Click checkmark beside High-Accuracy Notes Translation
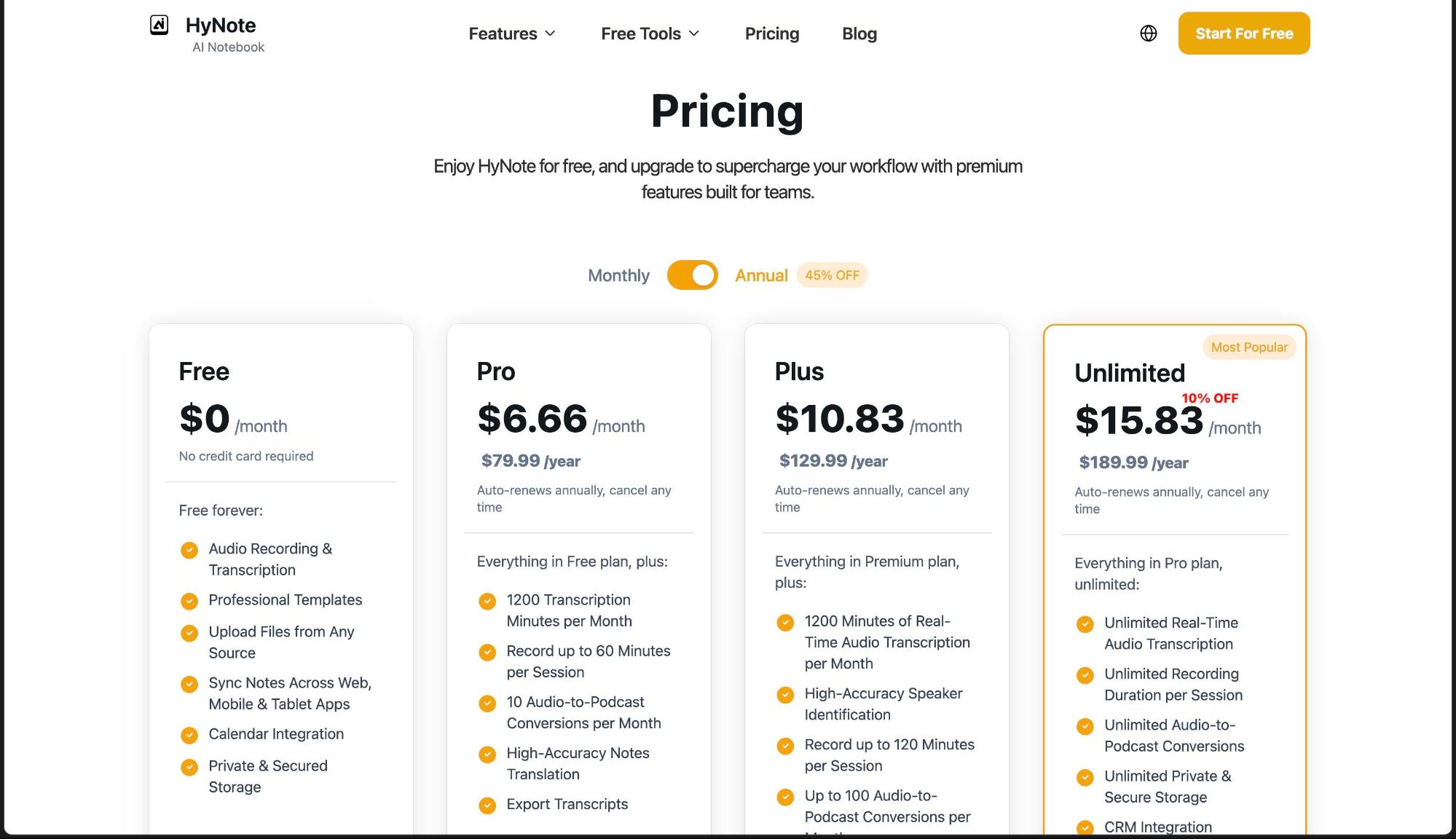Viewport: 1456px width, 839px height. pyautogui.click(x=487, y=754)
